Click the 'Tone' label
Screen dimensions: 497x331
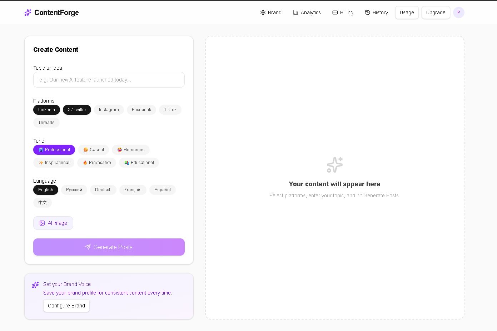pos(39,141)
